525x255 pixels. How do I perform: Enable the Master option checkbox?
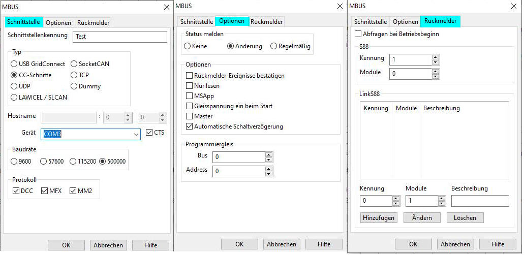[x=190, y=116]
